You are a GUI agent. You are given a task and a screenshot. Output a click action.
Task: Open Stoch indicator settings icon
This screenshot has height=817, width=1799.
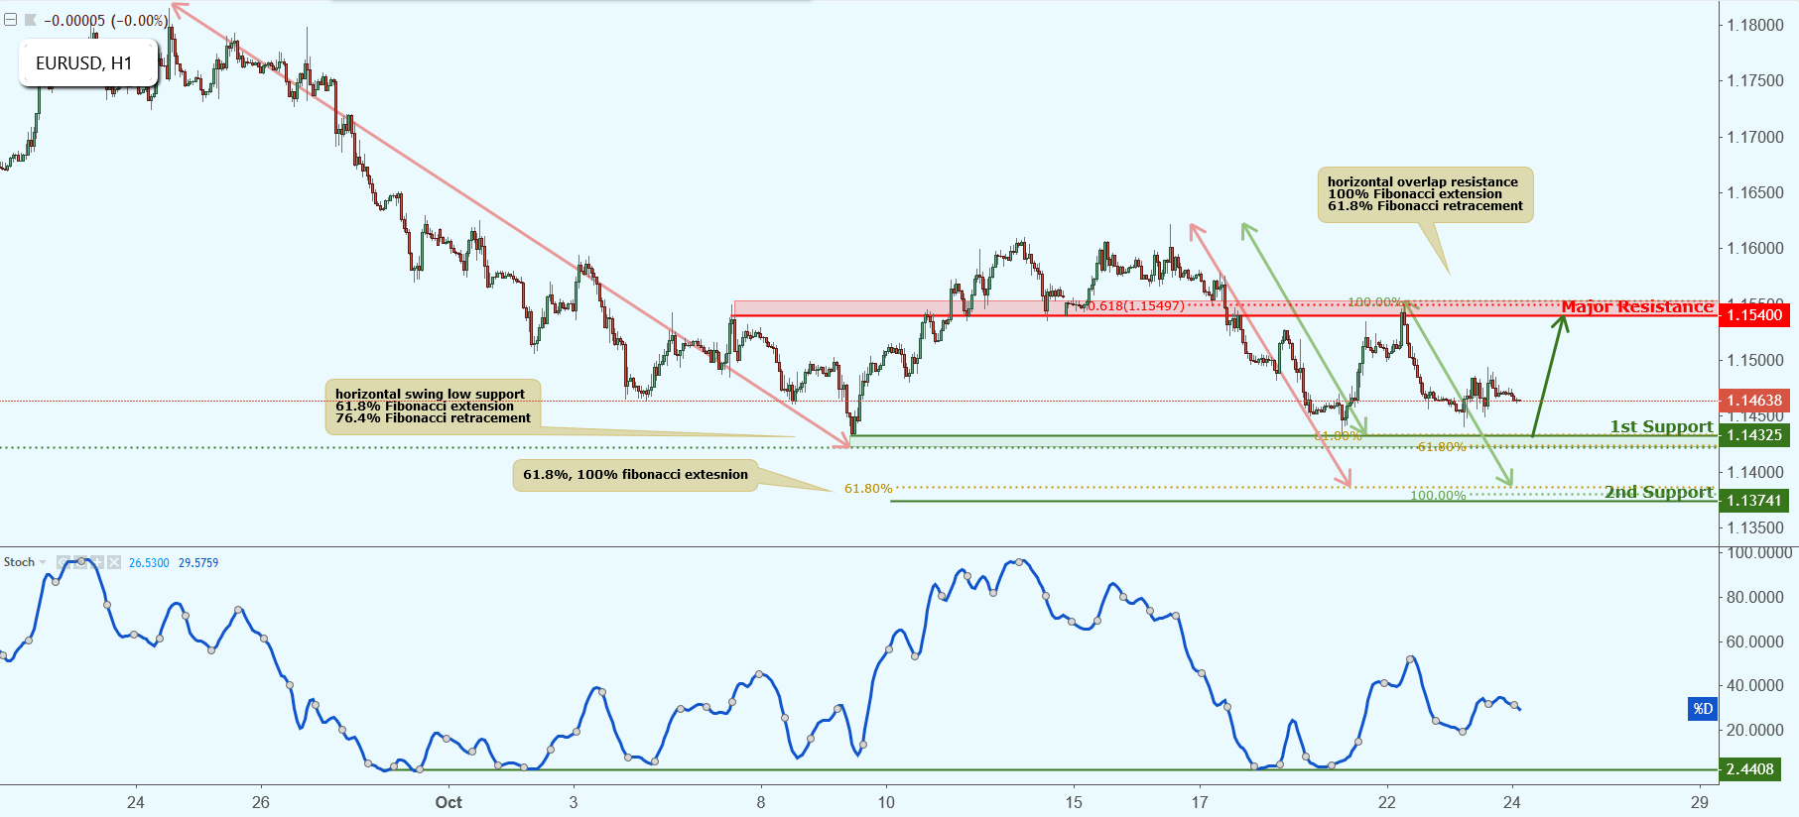click(x=80, y=562)
